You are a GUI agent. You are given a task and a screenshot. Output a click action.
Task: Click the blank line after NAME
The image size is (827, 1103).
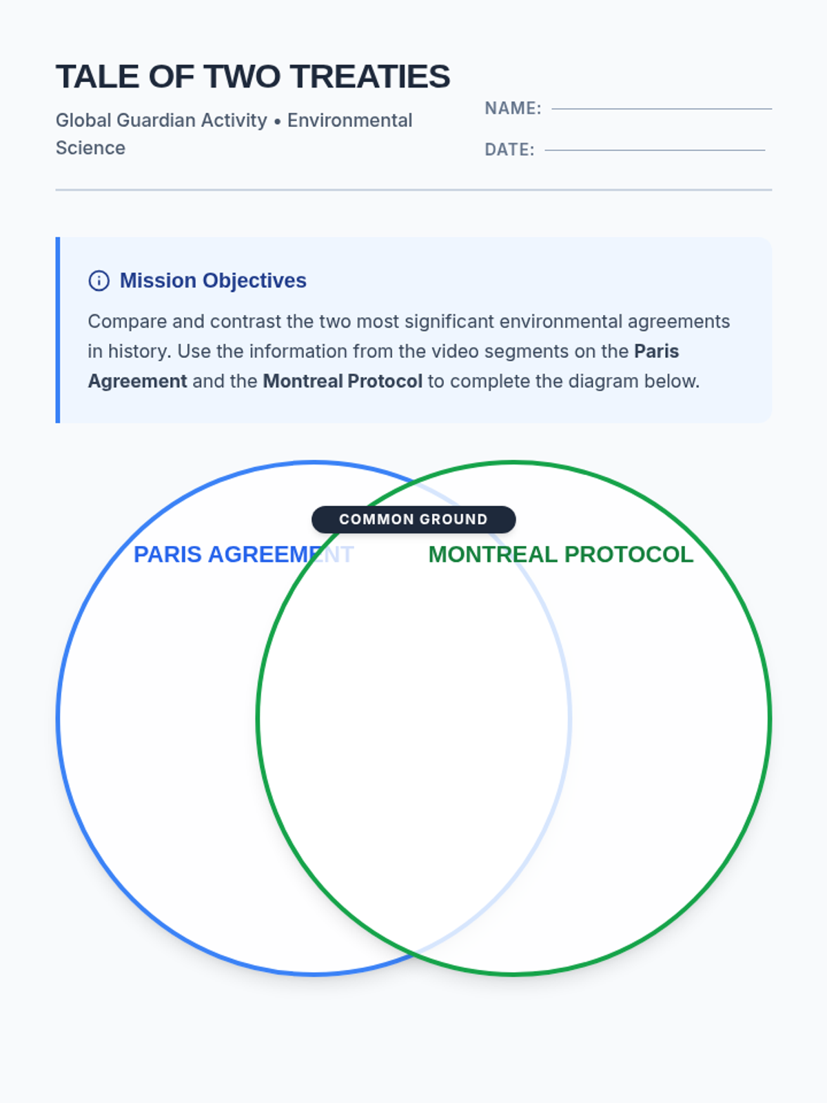click(x=661, y=109)
